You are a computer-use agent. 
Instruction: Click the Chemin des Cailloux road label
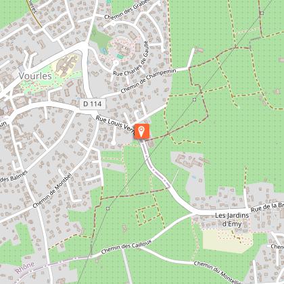126,247
